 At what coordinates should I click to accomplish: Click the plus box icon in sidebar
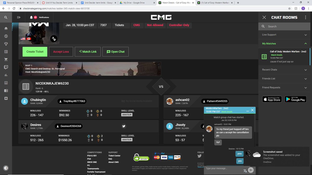tap(6, 98)
